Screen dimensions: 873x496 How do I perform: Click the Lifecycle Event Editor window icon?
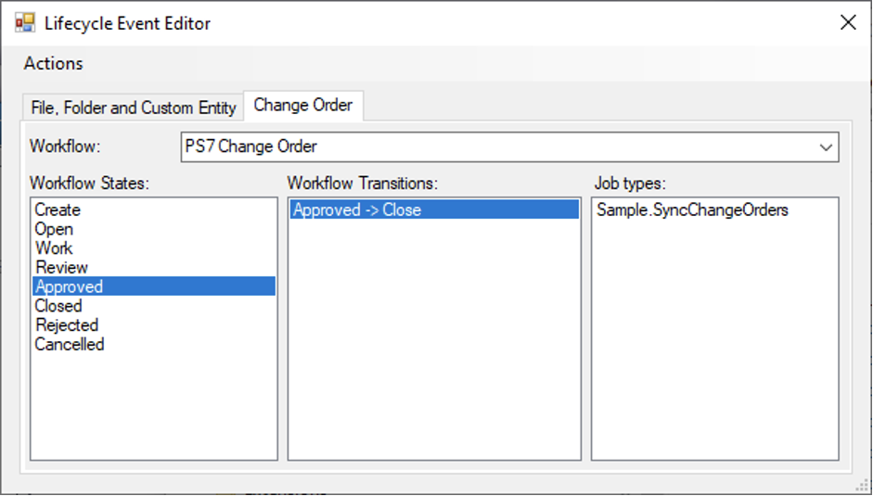click(x=25, y=22)
